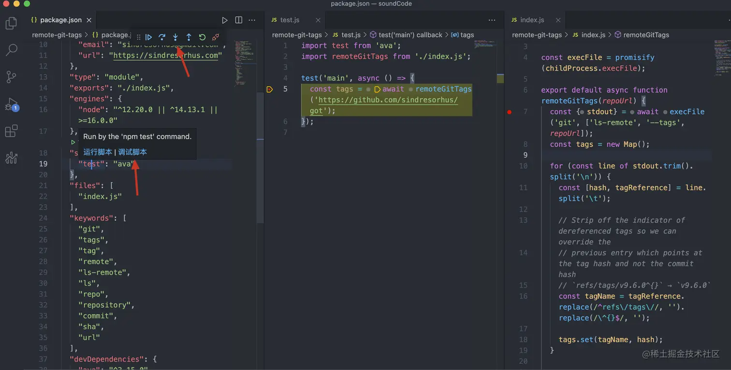Open the remoteGitTags symbol breadcrumb
731x370 pixels.
pos(642,35)
